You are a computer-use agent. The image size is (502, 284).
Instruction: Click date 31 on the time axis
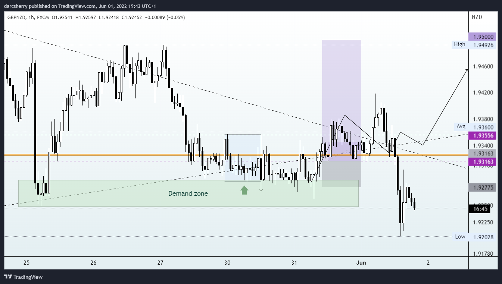[x=294, y=263]
